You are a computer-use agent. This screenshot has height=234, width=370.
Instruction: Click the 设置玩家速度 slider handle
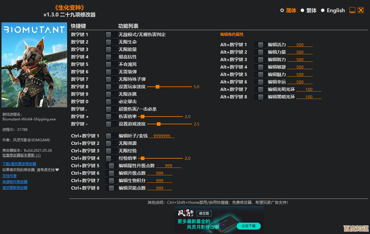click(158, 87)
